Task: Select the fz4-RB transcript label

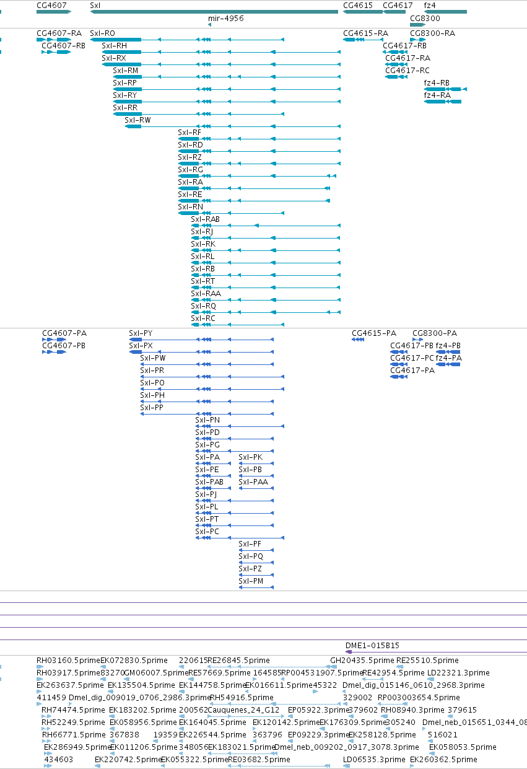Action: 437,82
